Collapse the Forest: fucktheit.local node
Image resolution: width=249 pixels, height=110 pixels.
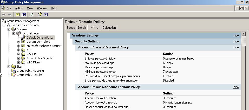click(x=4, y=25)
